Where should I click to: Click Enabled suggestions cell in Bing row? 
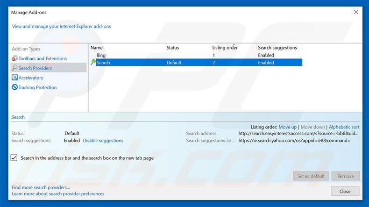(x=266, y=55)
